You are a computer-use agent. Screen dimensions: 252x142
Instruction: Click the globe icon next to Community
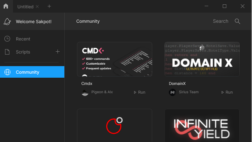[7, 72]
